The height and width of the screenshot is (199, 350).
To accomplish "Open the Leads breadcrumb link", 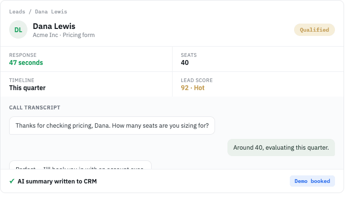I will pos(17,12).
